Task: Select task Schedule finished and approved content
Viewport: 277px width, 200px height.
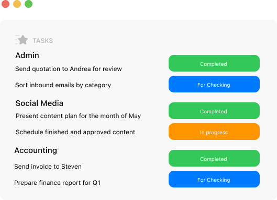Action: pyautogui.click(x=75, y=132)
